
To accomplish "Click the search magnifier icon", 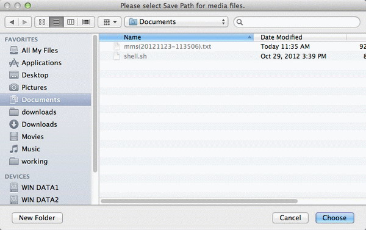I will [240, 22].
